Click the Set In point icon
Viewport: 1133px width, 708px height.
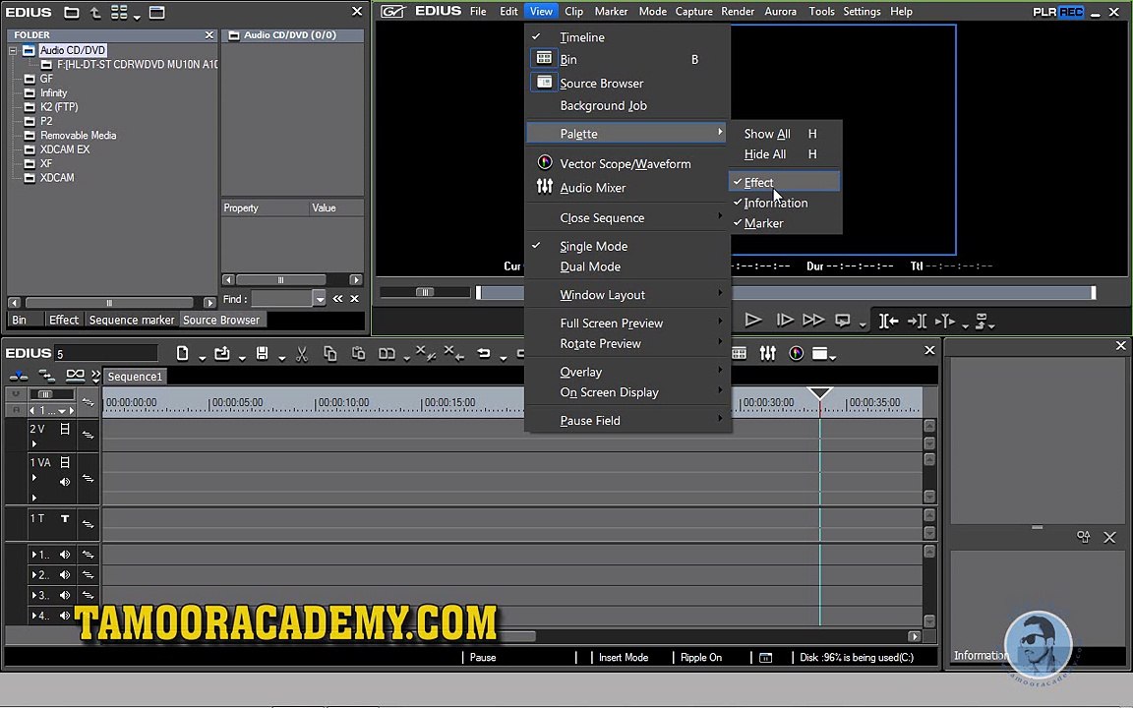pos(888,321)
